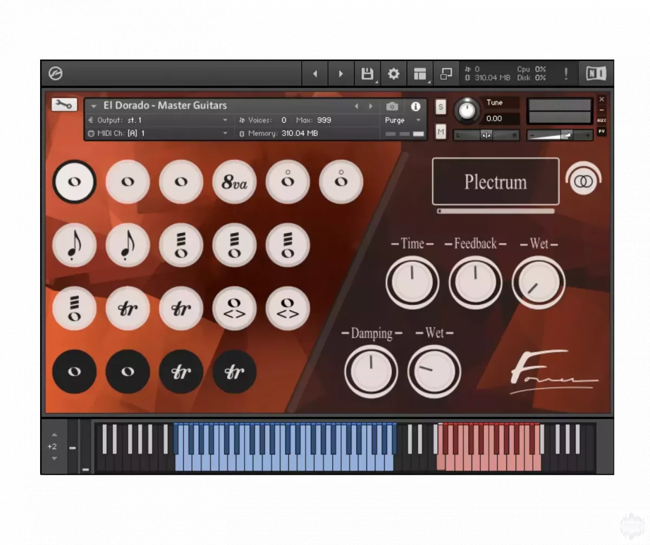
Task: Select the middle tremolo articulation in second row
Action: click(x=234, y=245)
